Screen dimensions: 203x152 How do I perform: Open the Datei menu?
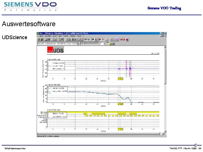click(41, 36)
